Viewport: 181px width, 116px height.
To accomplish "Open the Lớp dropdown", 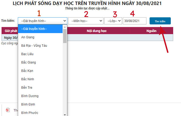I will 113,21.
